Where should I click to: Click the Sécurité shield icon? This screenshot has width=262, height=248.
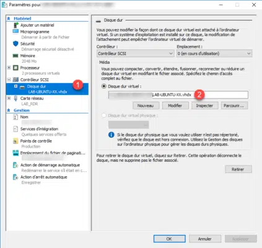15,43
